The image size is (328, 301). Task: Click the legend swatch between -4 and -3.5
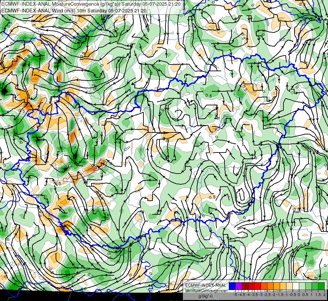point(251,286)
